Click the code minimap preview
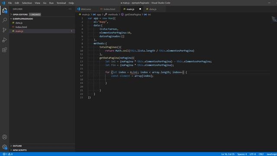Screen dimensions: 277x156 [x=274, y=19]
